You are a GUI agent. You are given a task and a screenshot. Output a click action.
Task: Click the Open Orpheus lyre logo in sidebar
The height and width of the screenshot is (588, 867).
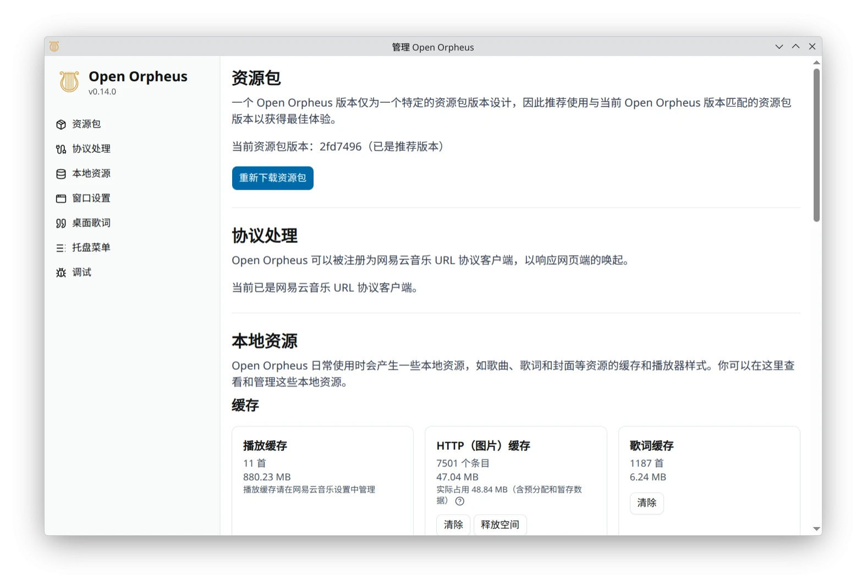(x=69, y=82)
